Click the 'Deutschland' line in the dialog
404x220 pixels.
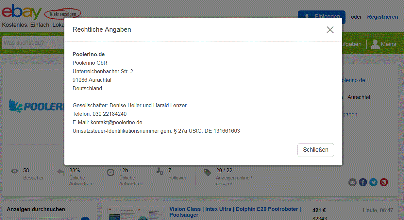[87, 88]
